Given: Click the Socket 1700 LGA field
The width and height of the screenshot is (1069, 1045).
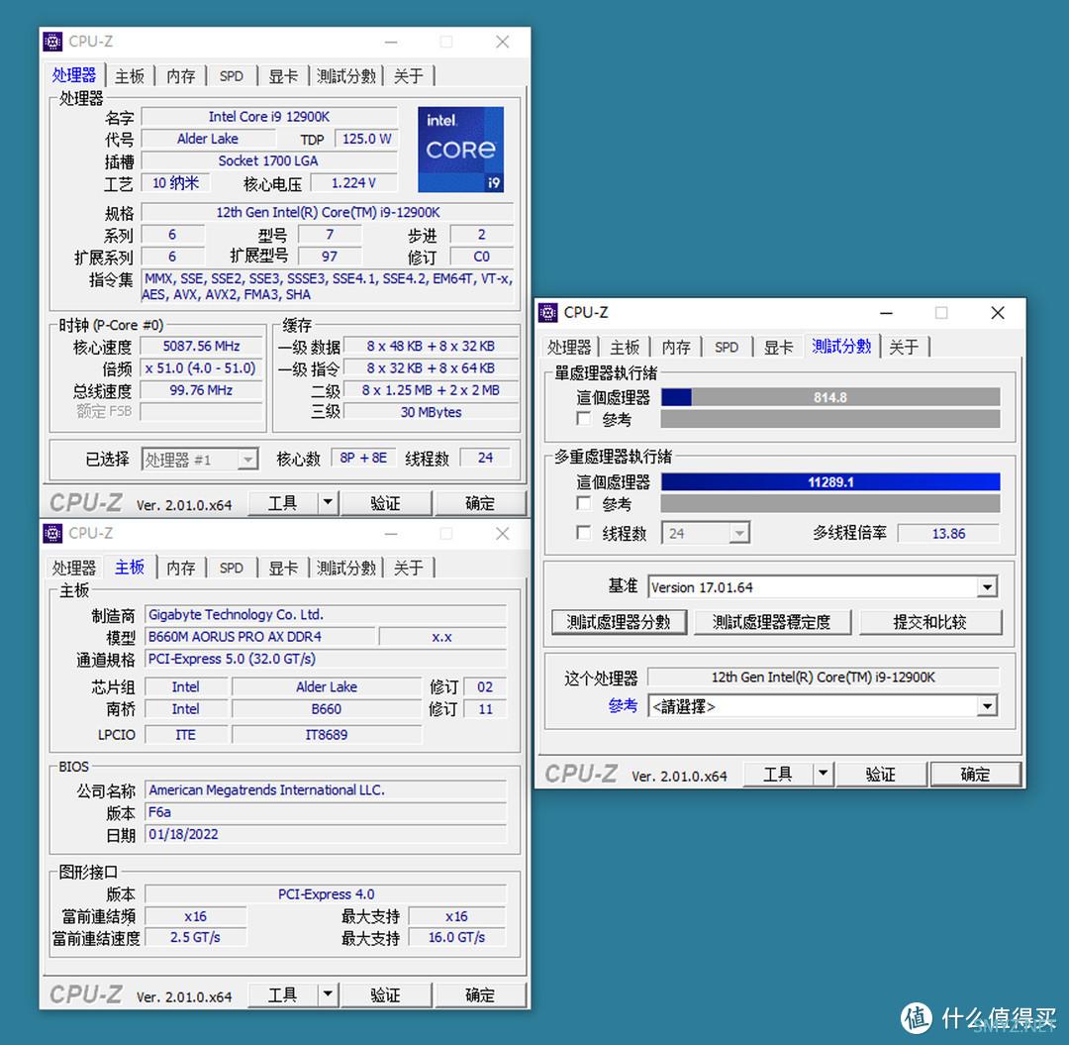Looking at the screenshot, I should click(x=268, y=161).
